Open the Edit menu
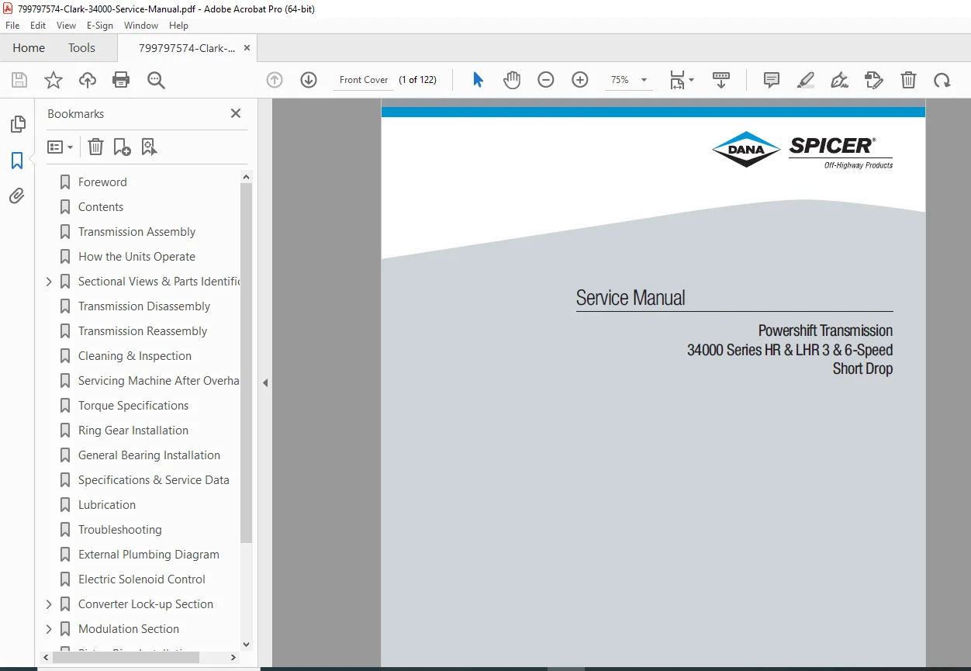This screenshot has height=671, width=971. (38, 26)
